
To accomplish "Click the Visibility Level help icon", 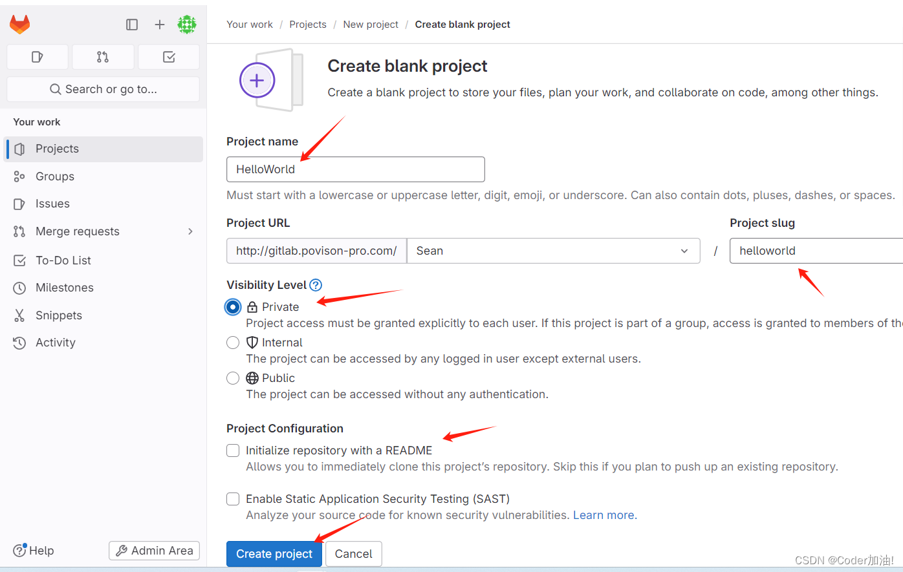I will coord(315,284).
